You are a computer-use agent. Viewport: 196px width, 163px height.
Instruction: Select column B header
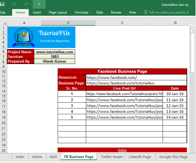tap(68, 23)
